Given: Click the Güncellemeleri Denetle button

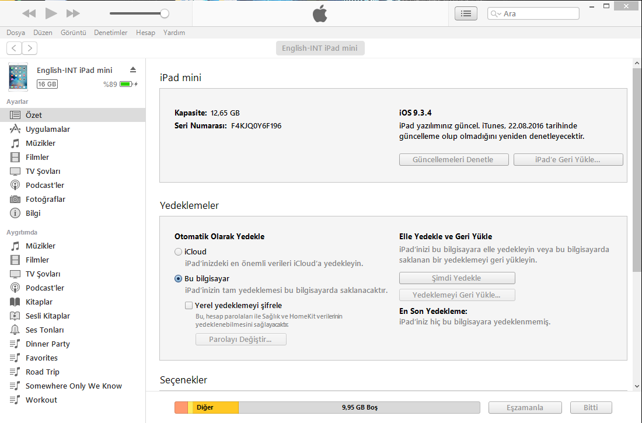Looking at the screenshot, I should (453, 160).
